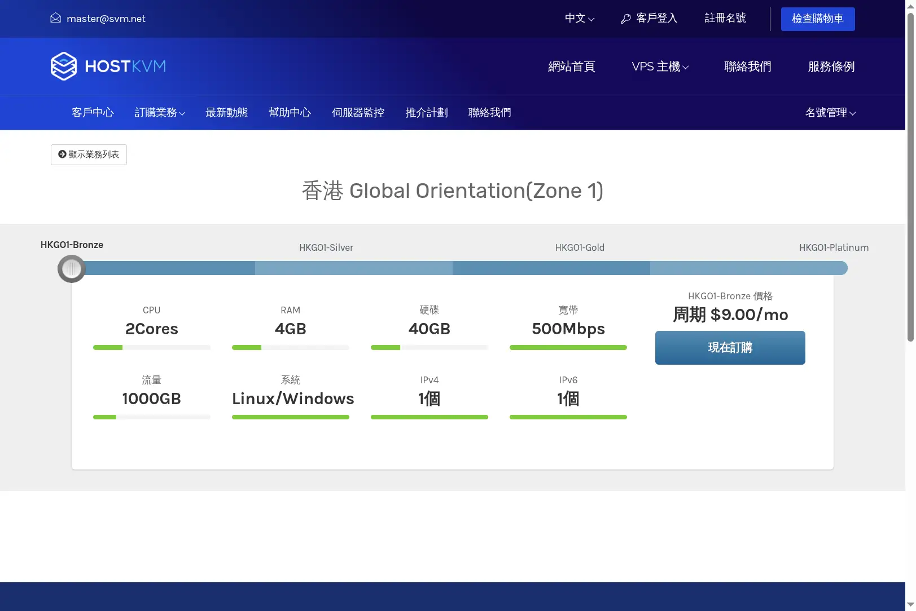The height and width of the screenshot is (611, 916).
Task: Click the HKG01-Silver plan label
Action: (x=326, y=247)
